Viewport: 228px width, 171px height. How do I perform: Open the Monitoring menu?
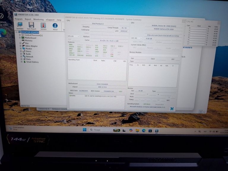pyautogui.click(x=38, y=19)
